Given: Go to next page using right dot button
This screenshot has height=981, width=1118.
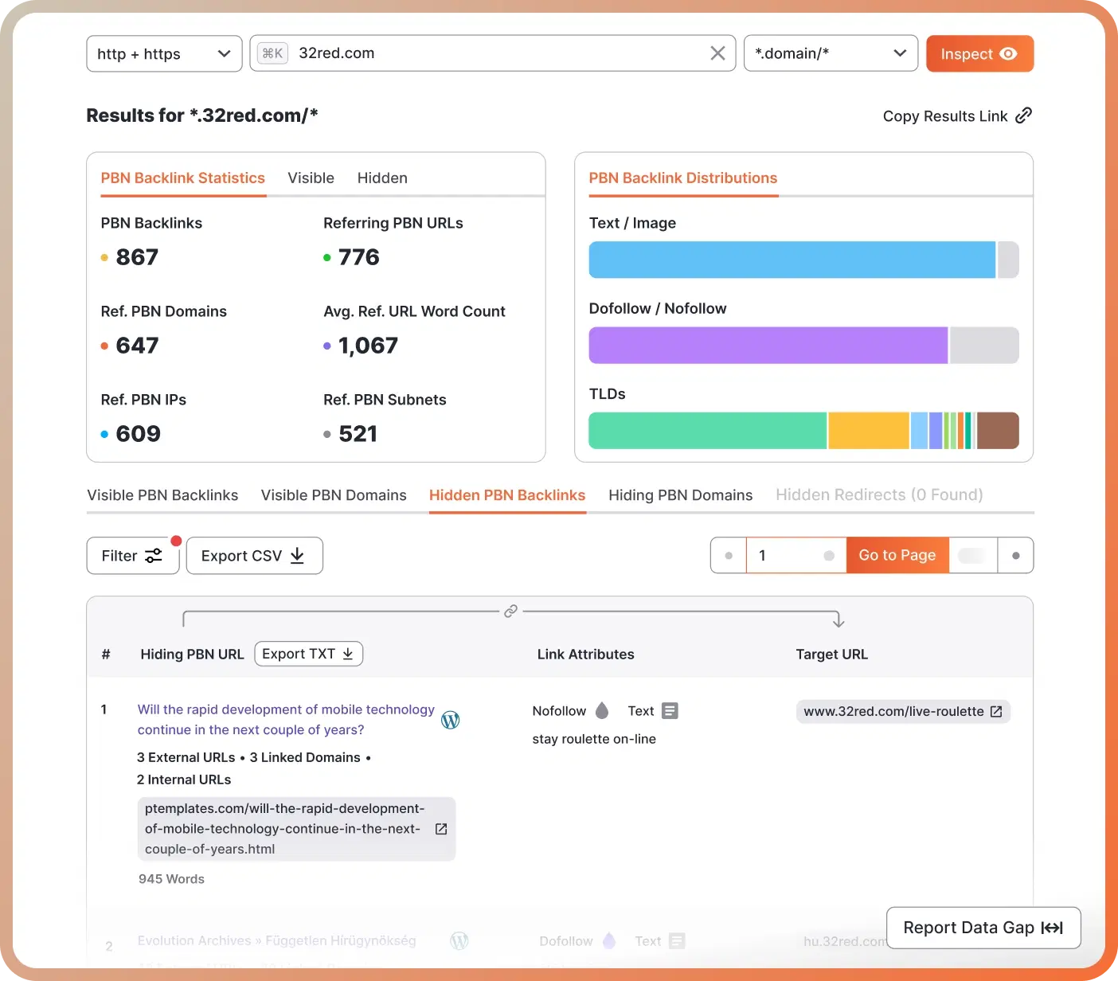Looking at the screenshot, I should (x=1015, y=555).
